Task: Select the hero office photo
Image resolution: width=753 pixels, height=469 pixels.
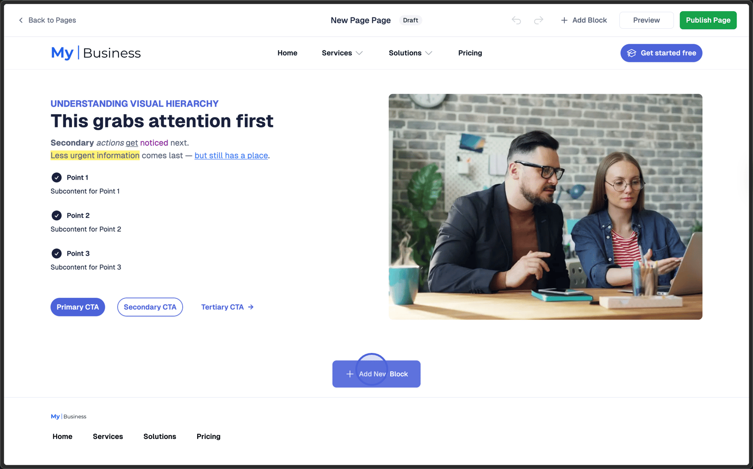Action: coord(545,207)
